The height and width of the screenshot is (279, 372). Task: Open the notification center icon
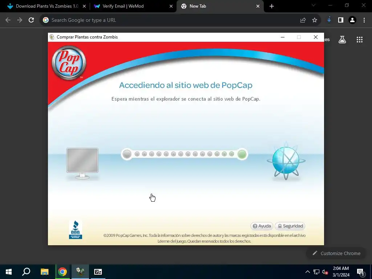coord(360,272)
